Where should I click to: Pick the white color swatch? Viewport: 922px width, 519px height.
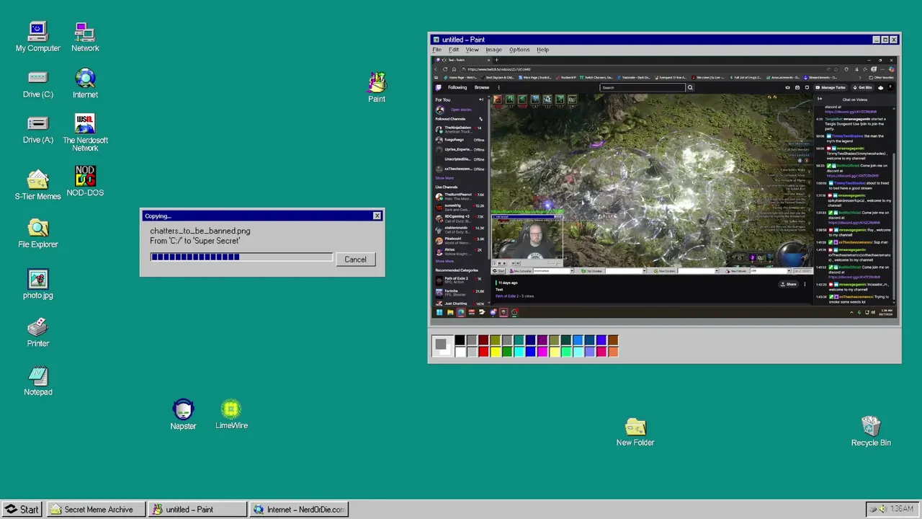coord(460,352)
